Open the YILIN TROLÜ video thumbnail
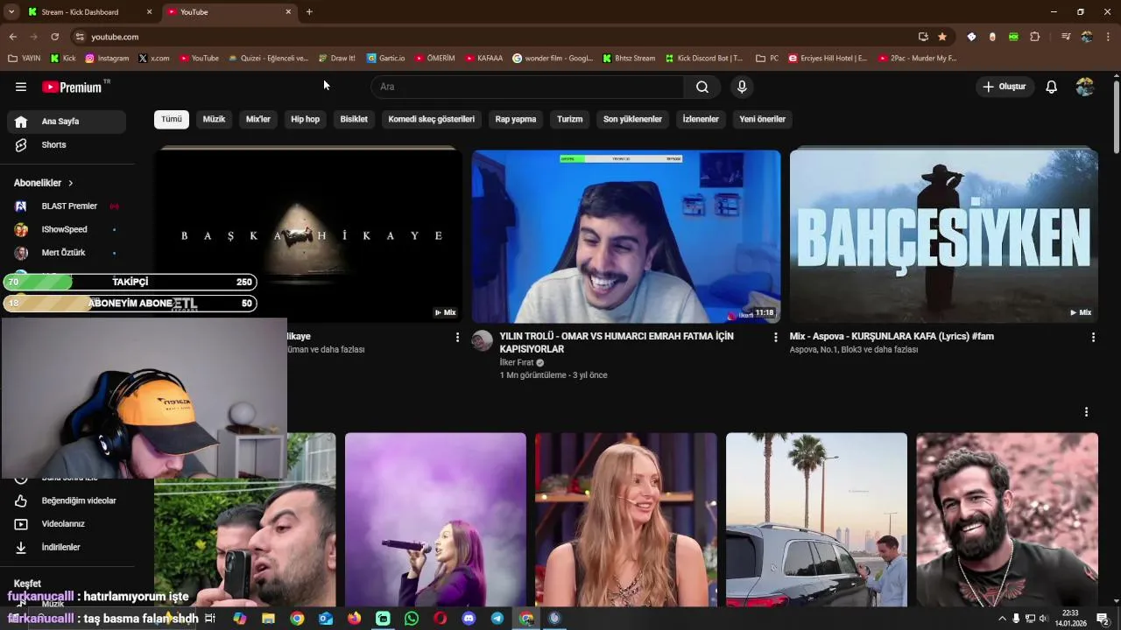The width and height of the screenshot is (1121, 630). pos(626,236)
